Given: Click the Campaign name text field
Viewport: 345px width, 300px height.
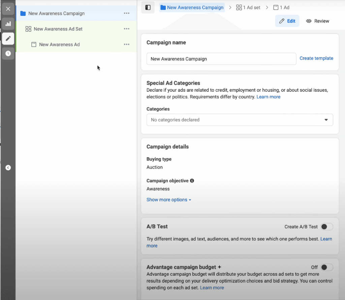Looking at the screenshot, I should 221,59.
